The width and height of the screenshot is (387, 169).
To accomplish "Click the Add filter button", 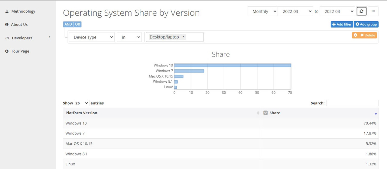I will [342, 24].
